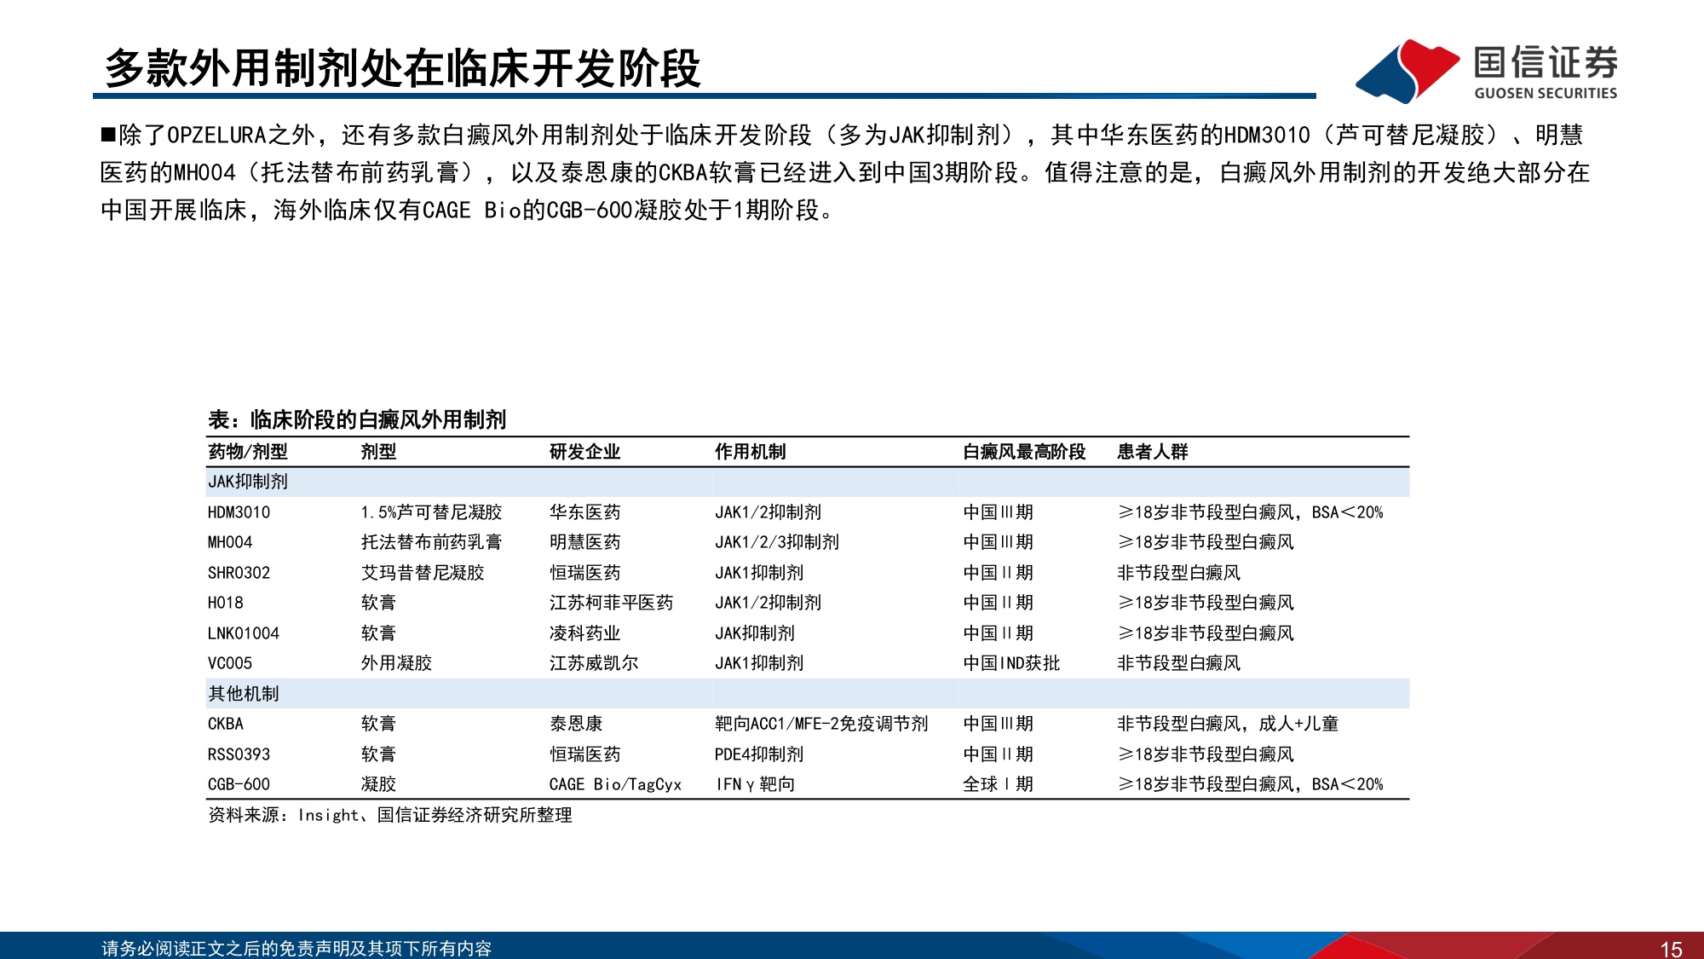Click the table caption 表：临床阶段的白癜风外用制剂

point(357,419)
